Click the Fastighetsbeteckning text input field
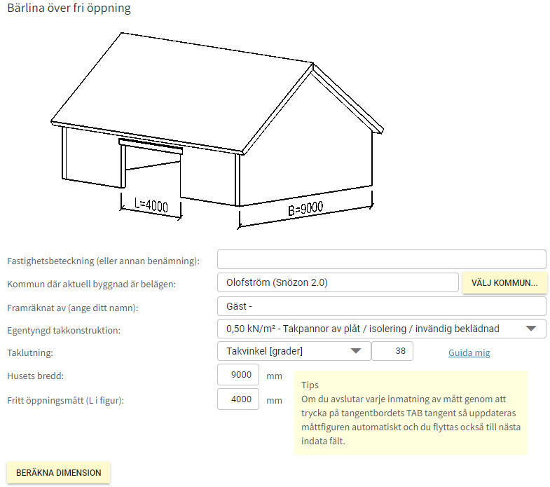The image size is (550, 487). (381, 260)
